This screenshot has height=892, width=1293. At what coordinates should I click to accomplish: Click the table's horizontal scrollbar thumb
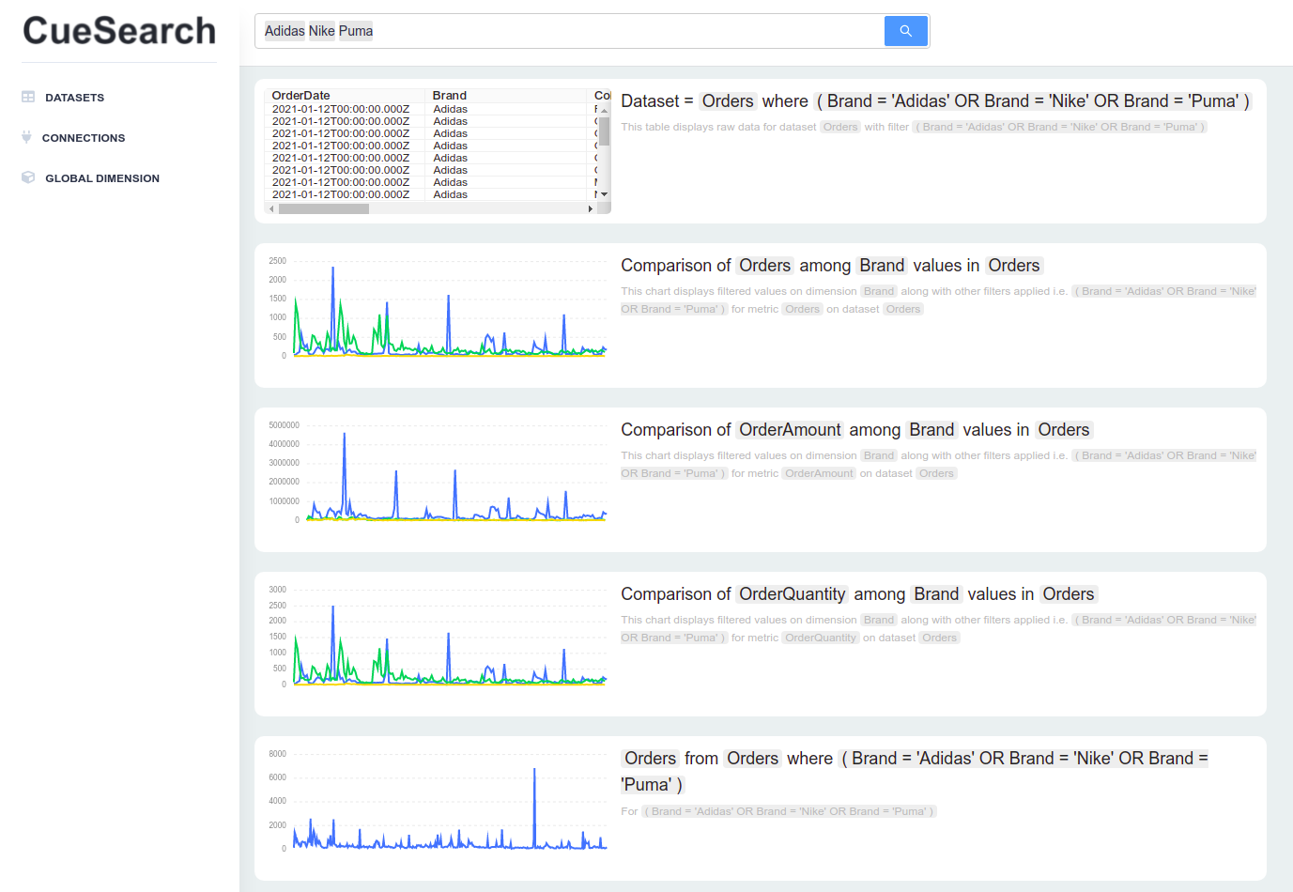[324, 208]
